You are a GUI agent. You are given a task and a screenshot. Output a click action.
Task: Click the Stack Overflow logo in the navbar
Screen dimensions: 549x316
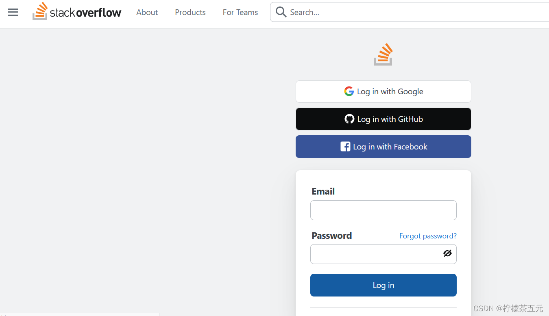[x=77, y=11]
